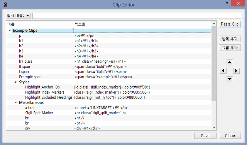Click the color:#880000 style text cell
The image size is (247, 145).
click(110, 97)
